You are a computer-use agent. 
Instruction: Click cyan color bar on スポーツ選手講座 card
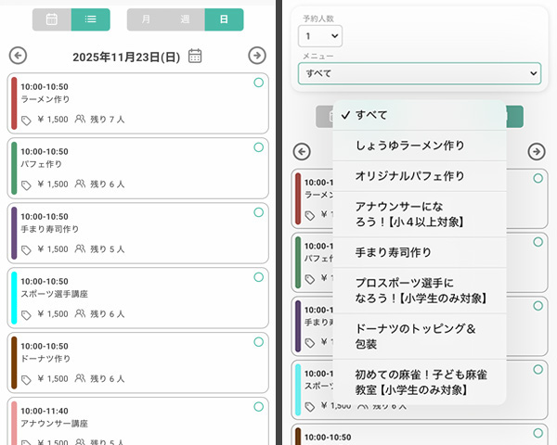point(14,298)
